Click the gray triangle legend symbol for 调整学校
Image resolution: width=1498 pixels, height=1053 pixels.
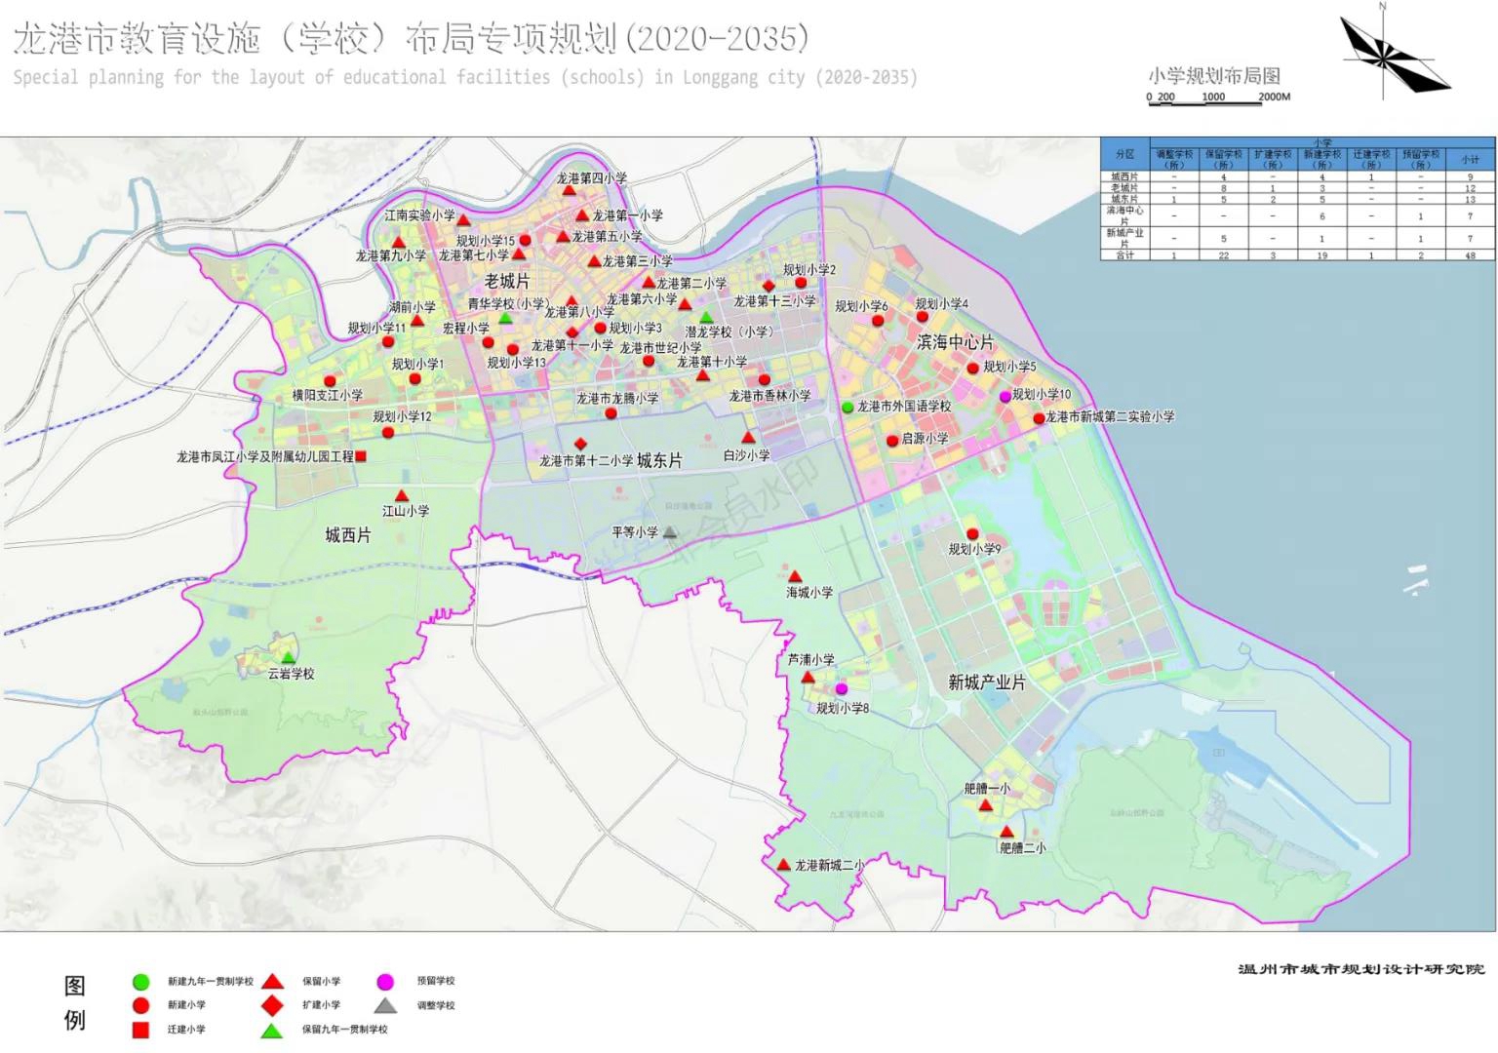pyautogui.click(x=385, y=1005)
